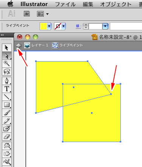Viewport: 142px width, 167px height.
Task: Select the Eraser tool
Action: [x=7, y=136]
